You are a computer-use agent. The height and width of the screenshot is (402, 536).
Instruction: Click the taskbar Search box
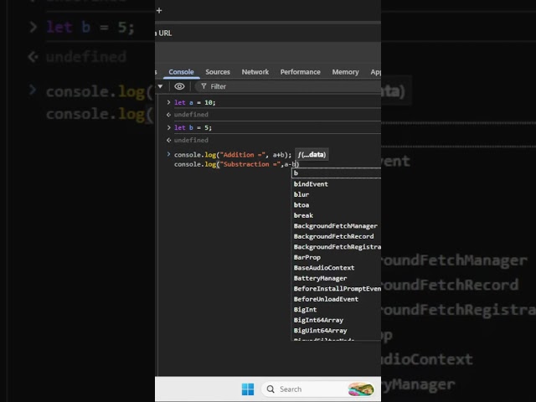pos(318,389)
